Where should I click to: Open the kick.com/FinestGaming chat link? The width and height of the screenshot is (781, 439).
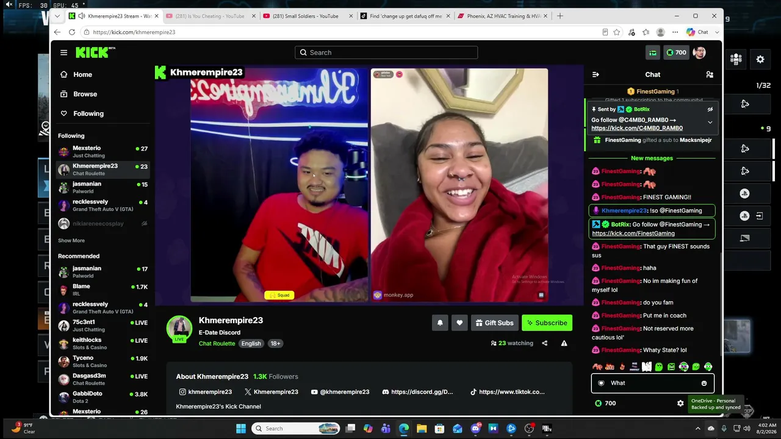633,234
